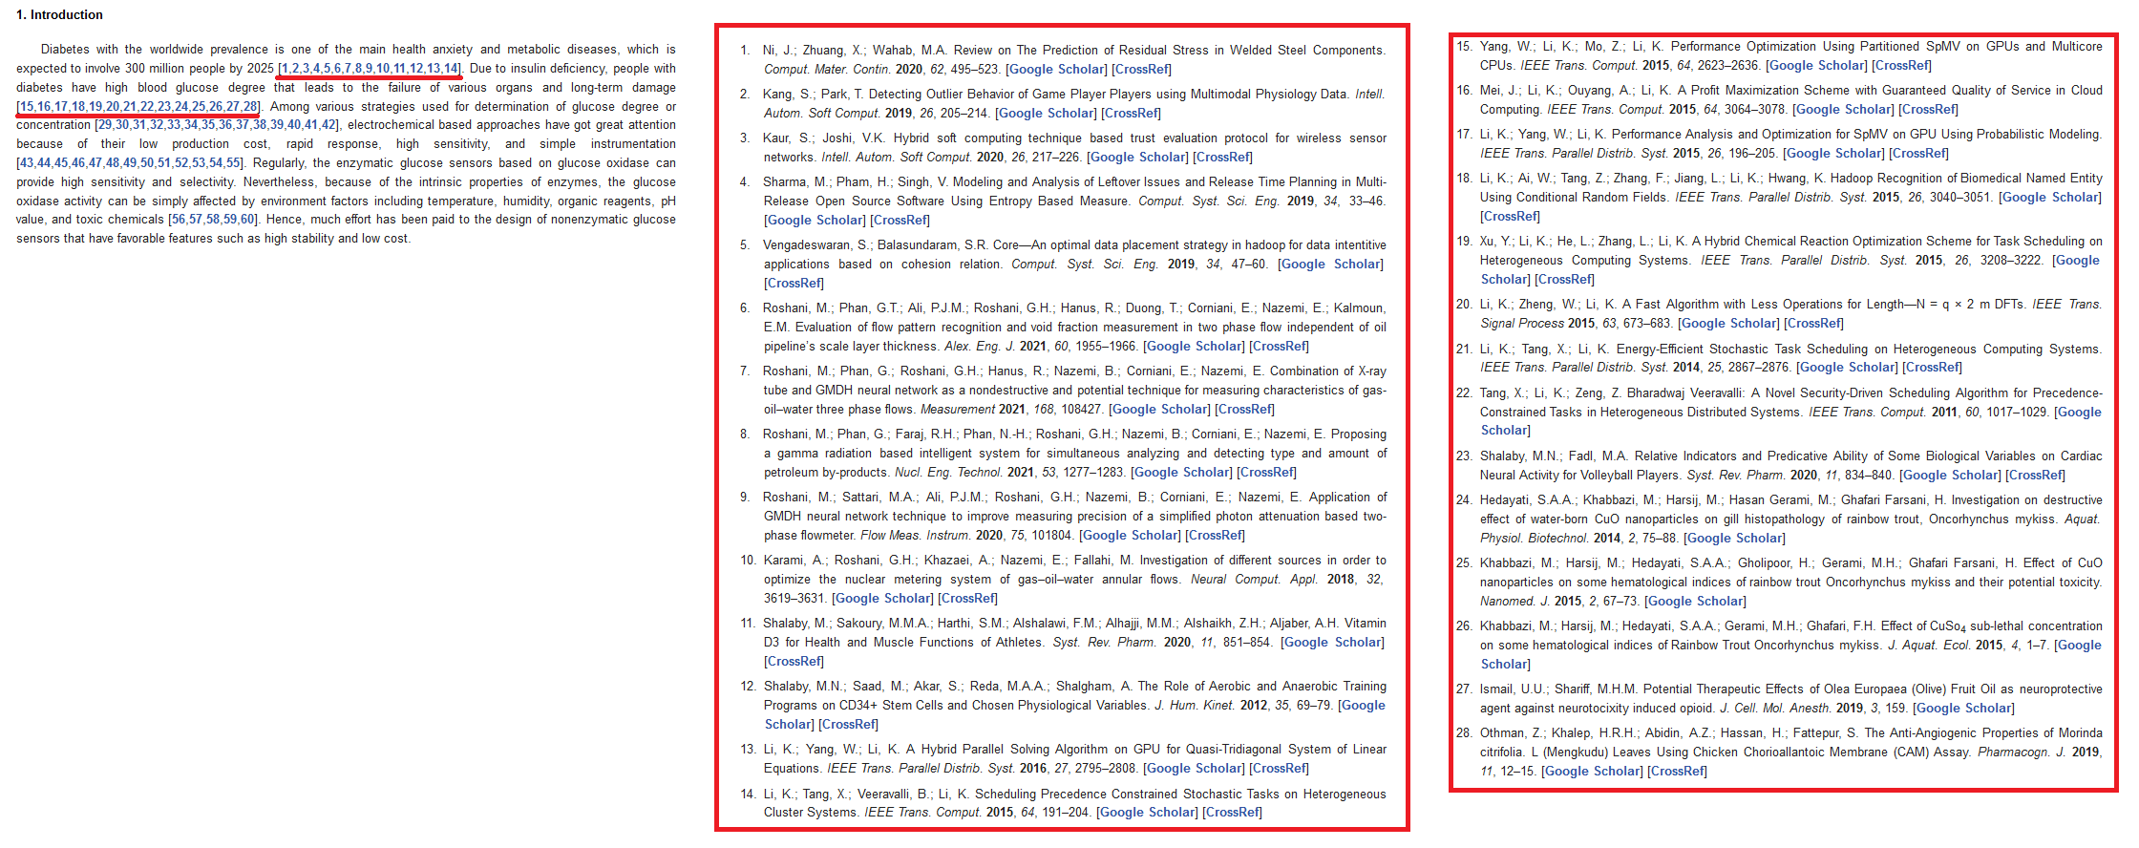Click CrossRef link for Shalaby reference 23
This screenshot has height=848, width=2139.
pos(2035,476)
